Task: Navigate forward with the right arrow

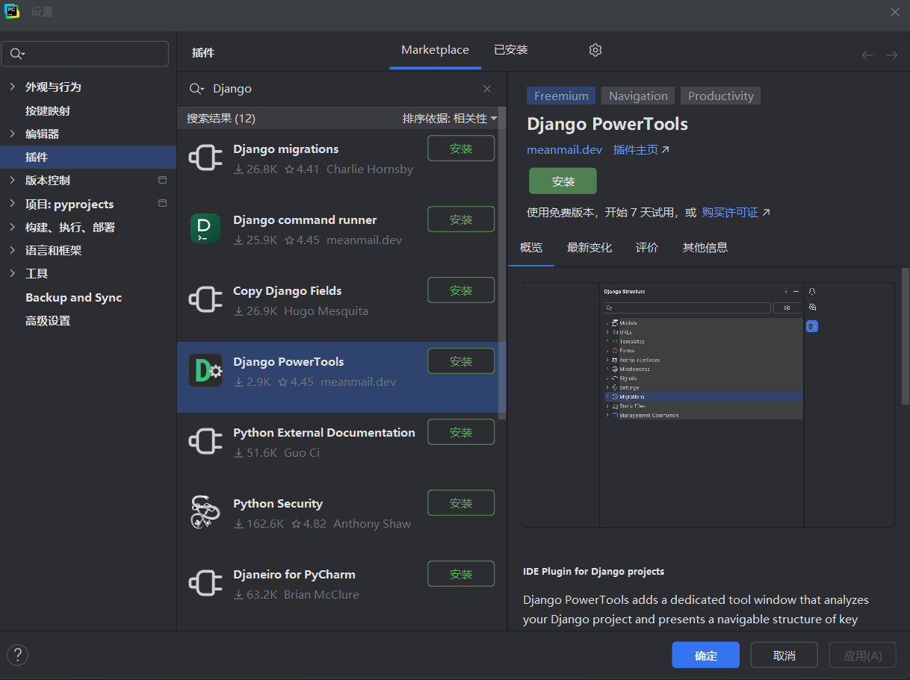Action: point(892,55)
